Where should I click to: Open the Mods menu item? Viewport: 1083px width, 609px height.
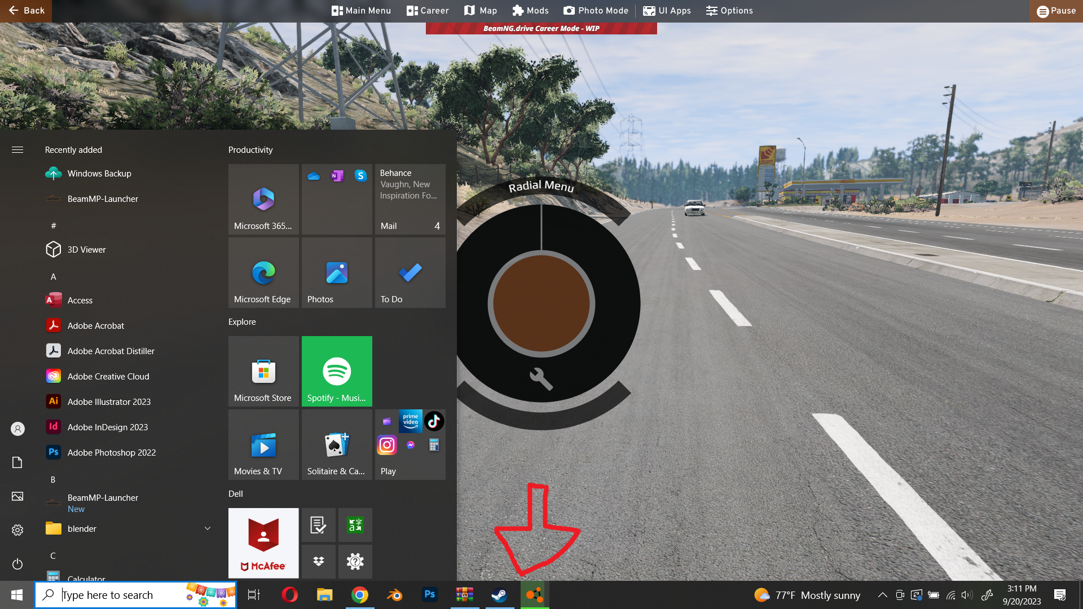[530, 11]
